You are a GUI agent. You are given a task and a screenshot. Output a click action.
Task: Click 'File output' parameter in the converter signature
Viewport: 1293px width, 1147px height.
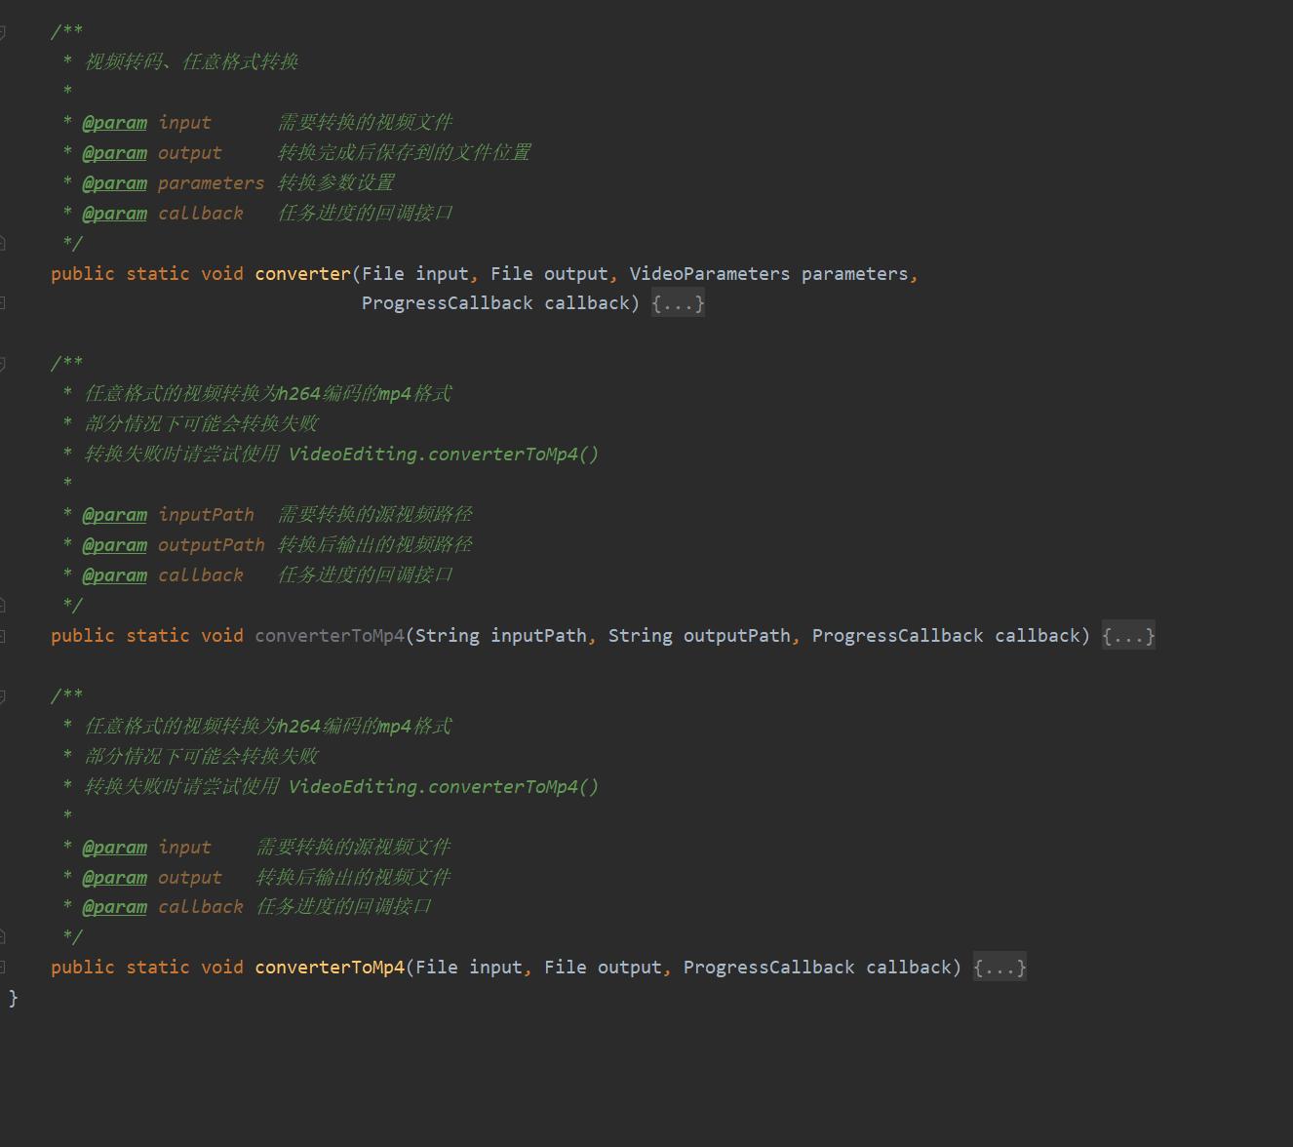(x=550, y=274)
